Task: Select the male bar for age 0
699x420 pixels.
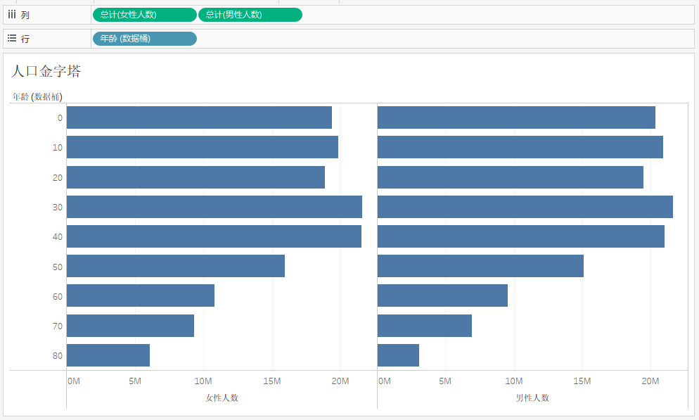Action: [516, 117]
